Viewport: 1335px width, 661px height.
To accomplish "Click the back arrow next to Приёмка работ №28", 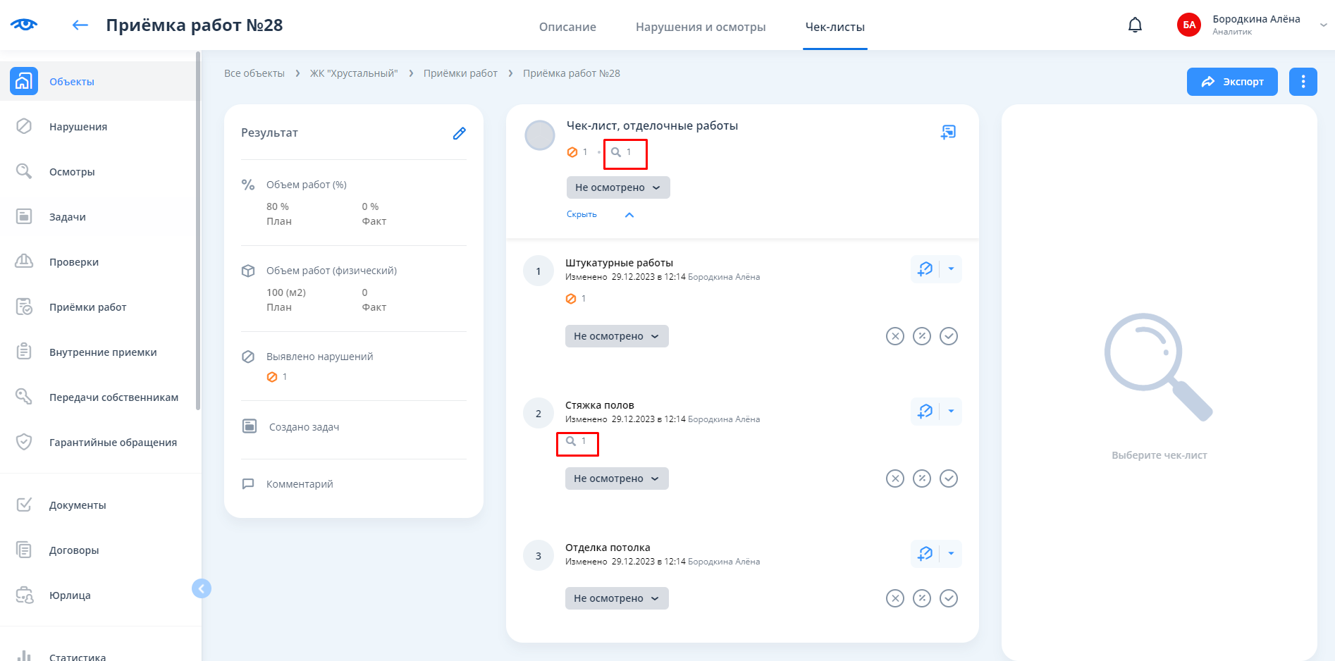I will (x=80, y=25).
